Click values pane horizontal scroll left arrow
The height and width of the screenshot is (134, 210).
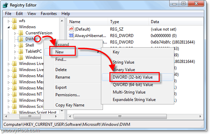tap(70, 117)
